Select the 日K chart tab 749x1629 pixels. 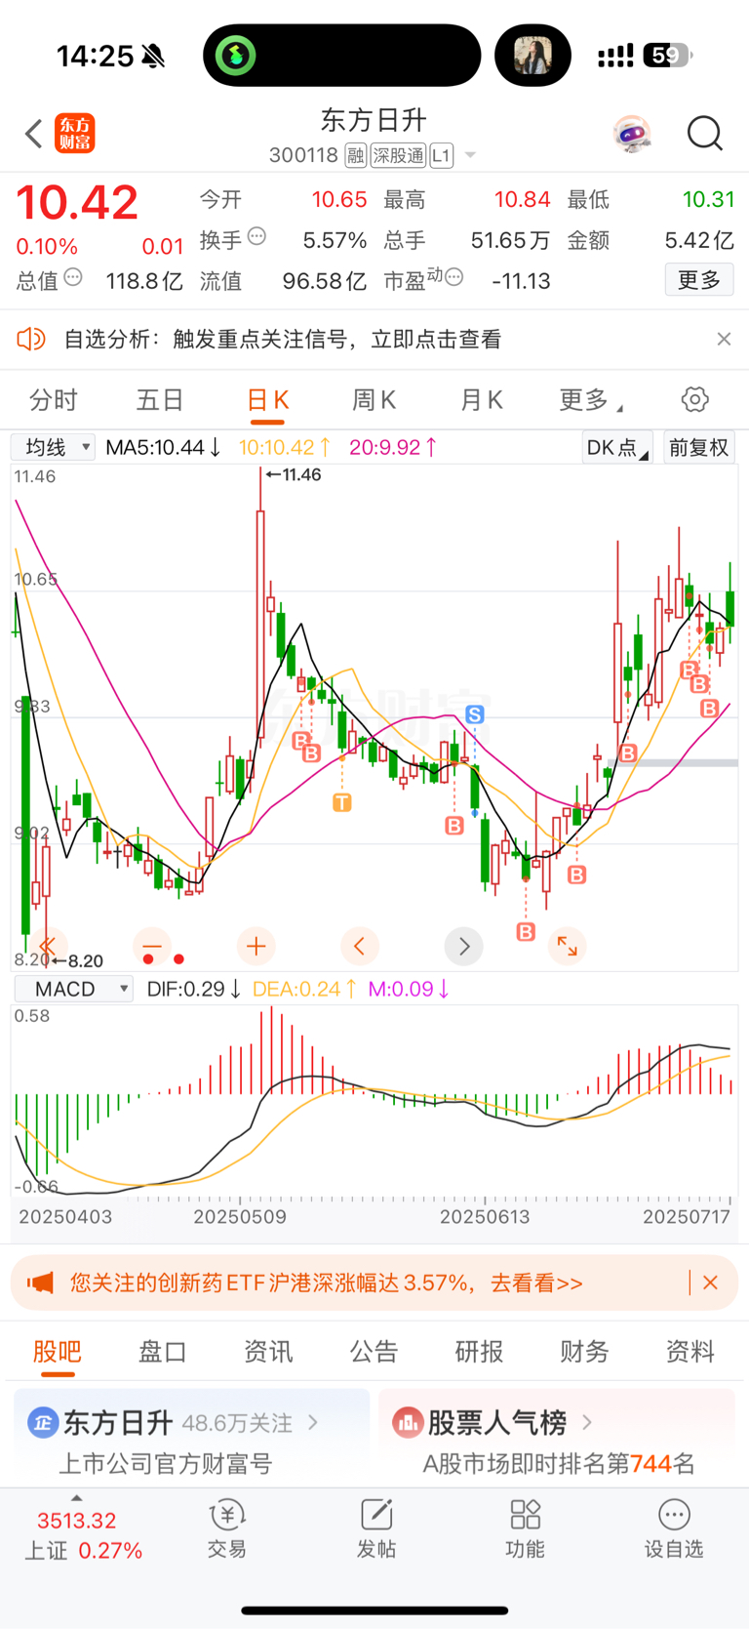(267, 401)
